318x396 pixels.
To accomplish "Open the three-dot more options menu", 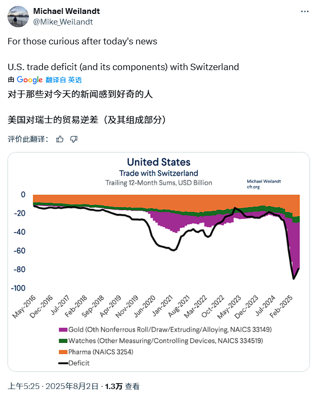I will pos(305,11).
